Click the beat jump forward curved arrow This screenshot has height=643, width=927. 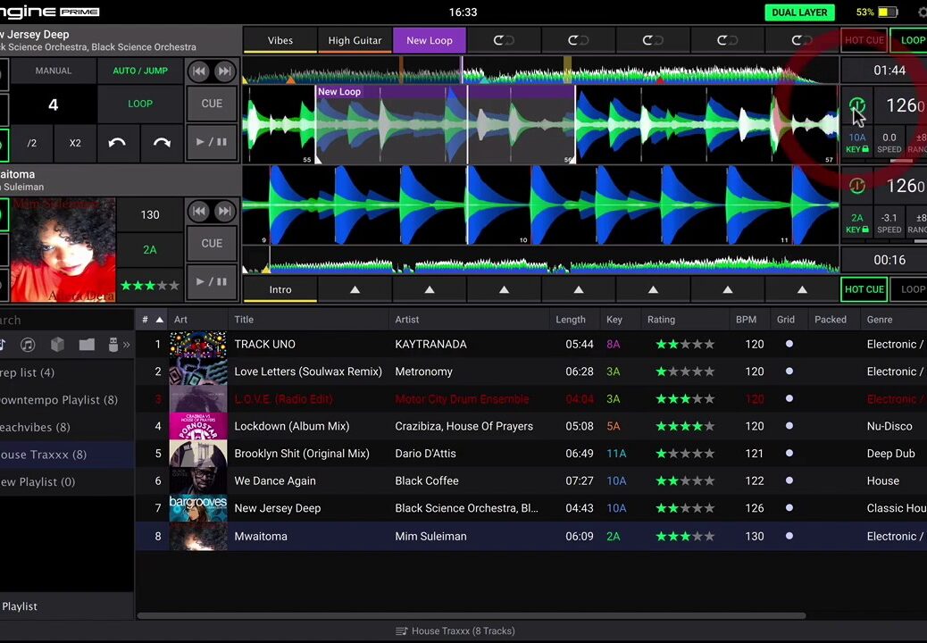162,143
